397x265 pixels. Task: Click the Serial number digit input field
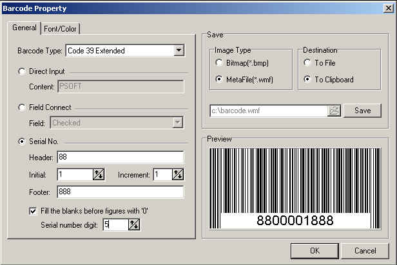pos(116,224)
